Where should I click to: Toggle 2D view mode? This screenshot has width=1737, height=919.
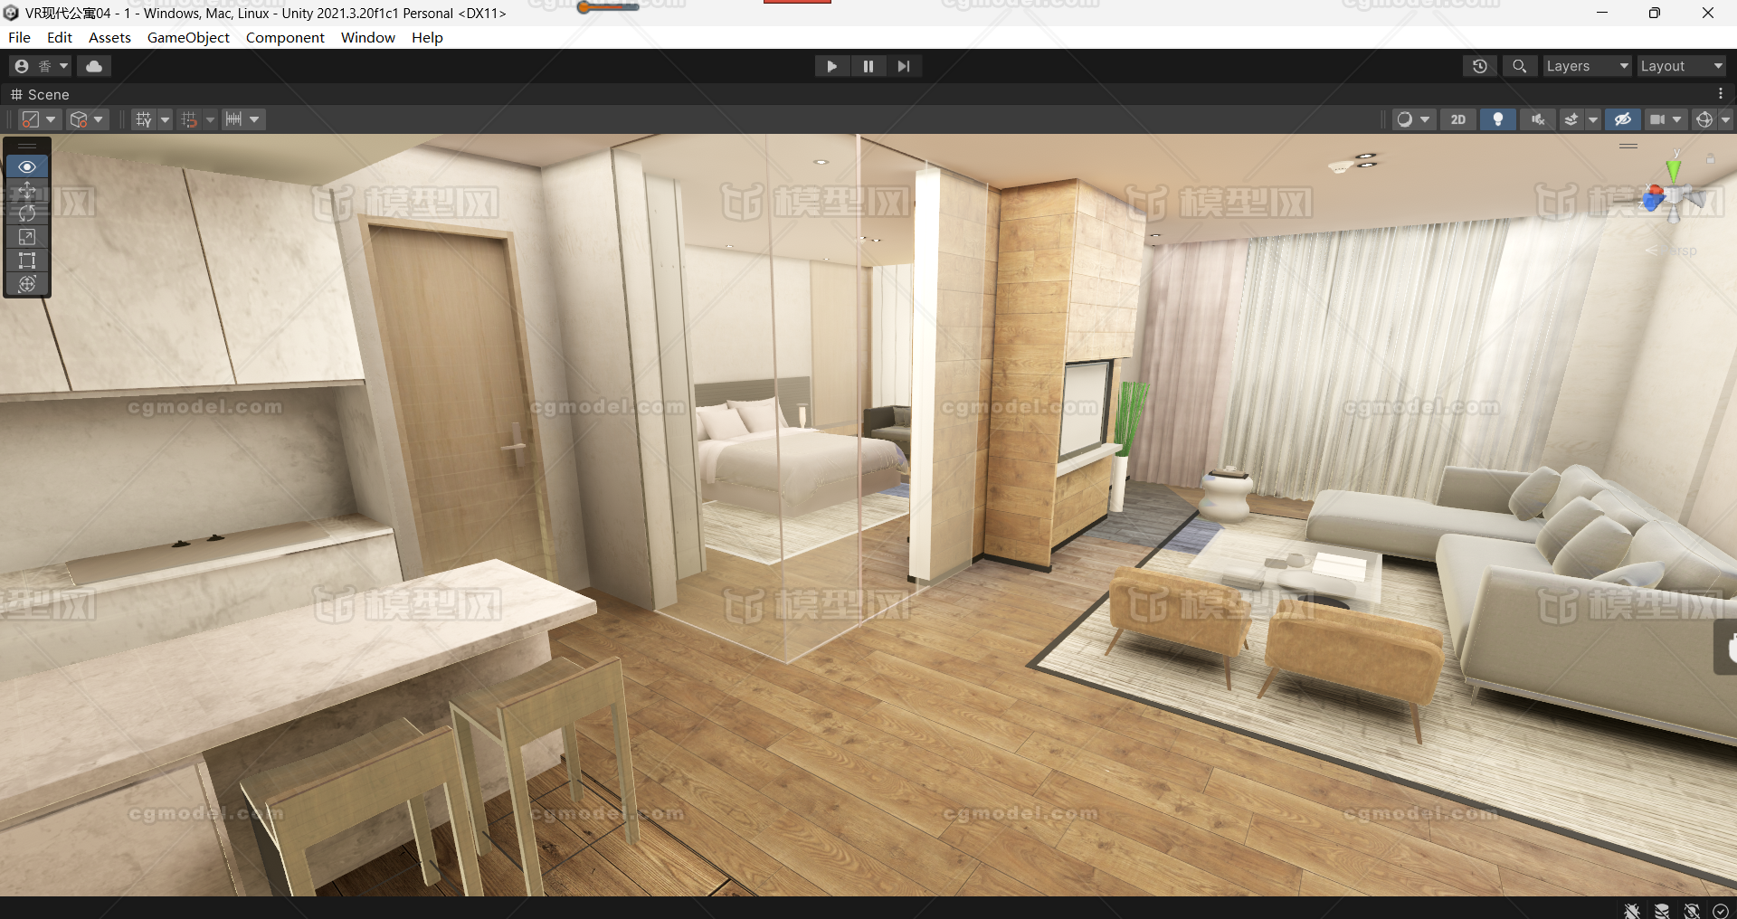tap(1458, 119)
